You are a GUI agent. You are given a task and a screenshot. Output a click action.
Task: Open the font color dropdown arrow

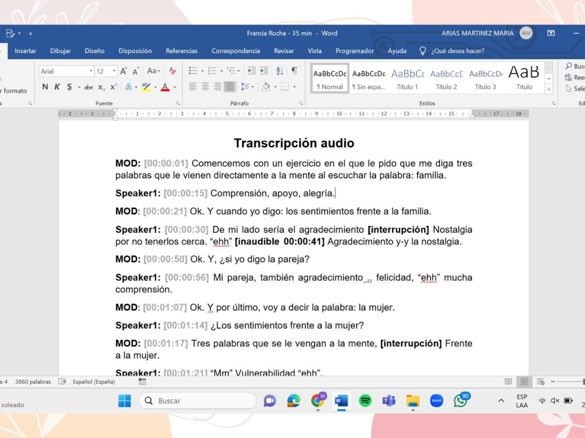pyautogui.click(x=174, y=87)
